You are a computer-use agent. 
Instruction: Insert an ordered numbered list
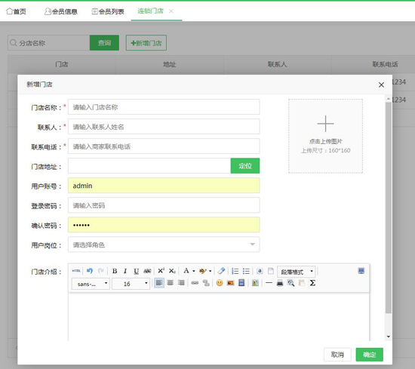point(235,271)
